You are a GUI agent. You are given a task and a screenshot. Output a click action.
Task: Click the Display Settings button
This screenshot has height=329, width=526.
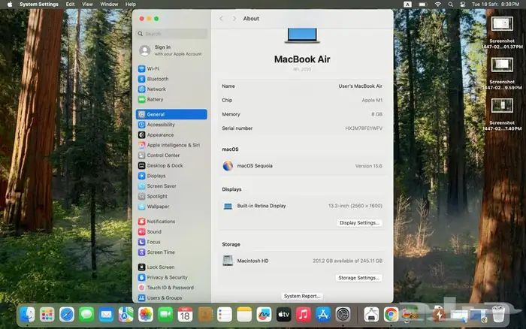click(359, 222)
